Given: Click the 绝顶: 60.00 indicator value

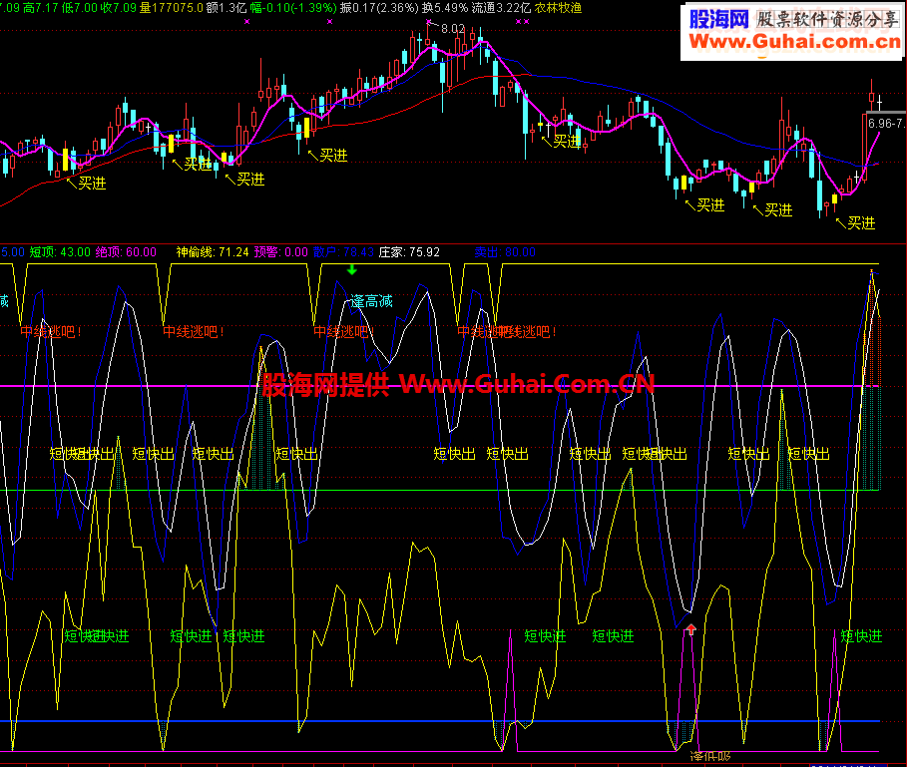Looking at the screenshot, I should pyautogui.click(x=126, y=252).
